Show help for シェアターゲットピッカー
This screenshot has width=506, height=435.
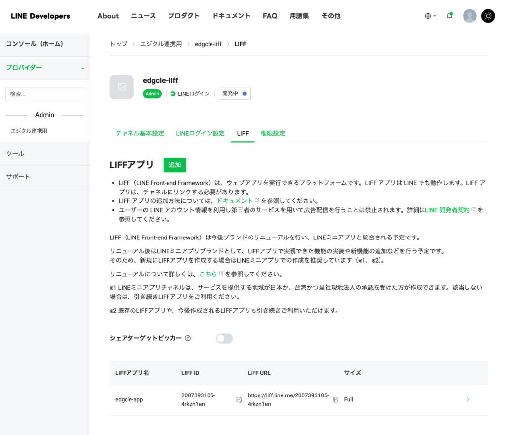(x=188, y=338)
